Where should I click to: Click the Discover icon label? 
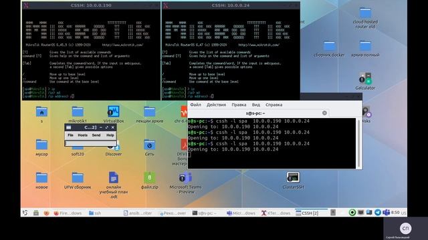click(114, 154)
